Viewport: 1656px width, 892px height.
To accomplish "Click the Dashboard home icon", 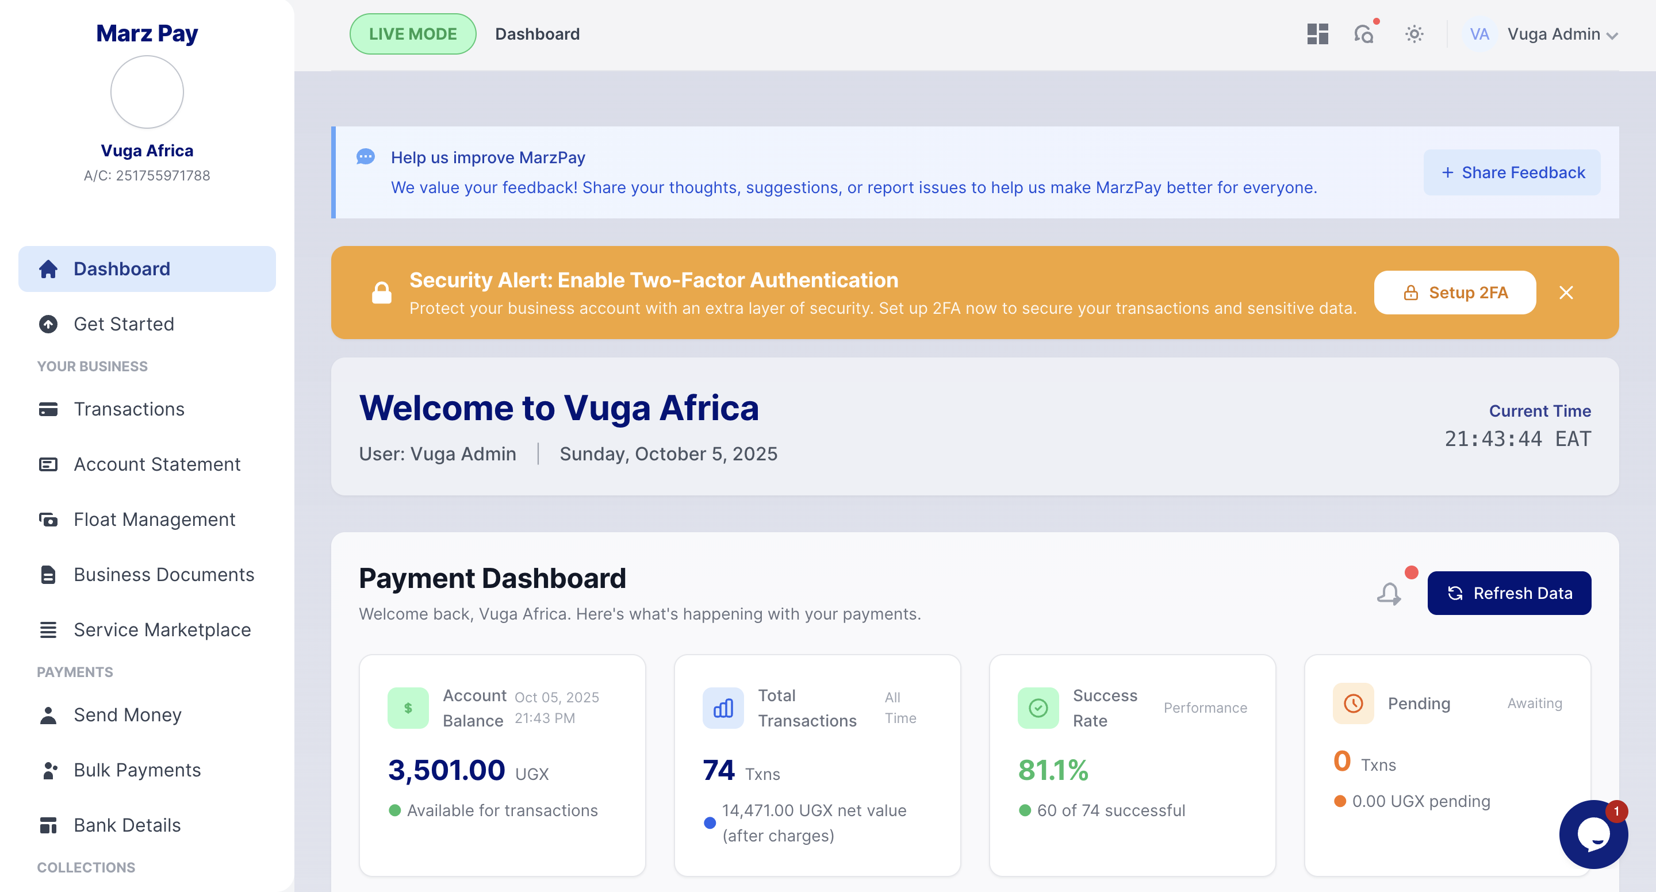I will click(48, 268).
